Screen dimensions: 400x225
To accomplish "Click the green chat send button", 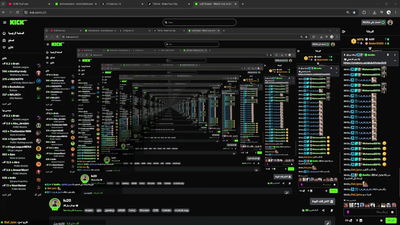I will pyautogui.click(x=391, y=220).
